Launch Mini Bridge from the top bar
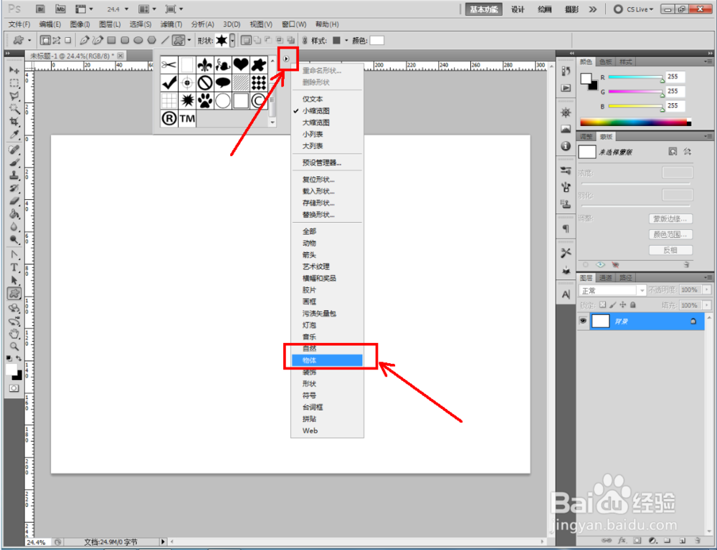Screen dimensions: 717x550 (60, 9)
